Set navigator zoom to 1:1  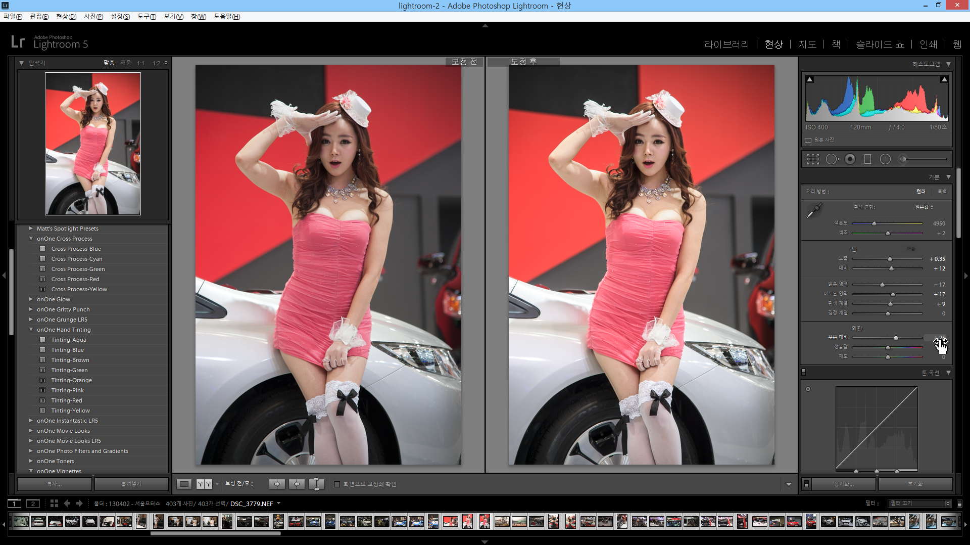click(x=140, y=63)
